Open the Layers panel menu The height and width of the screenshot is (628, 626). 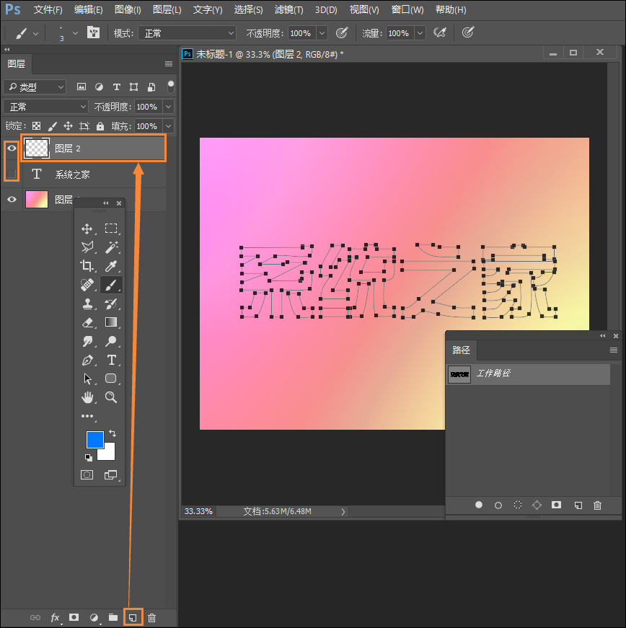click(169, 64)
